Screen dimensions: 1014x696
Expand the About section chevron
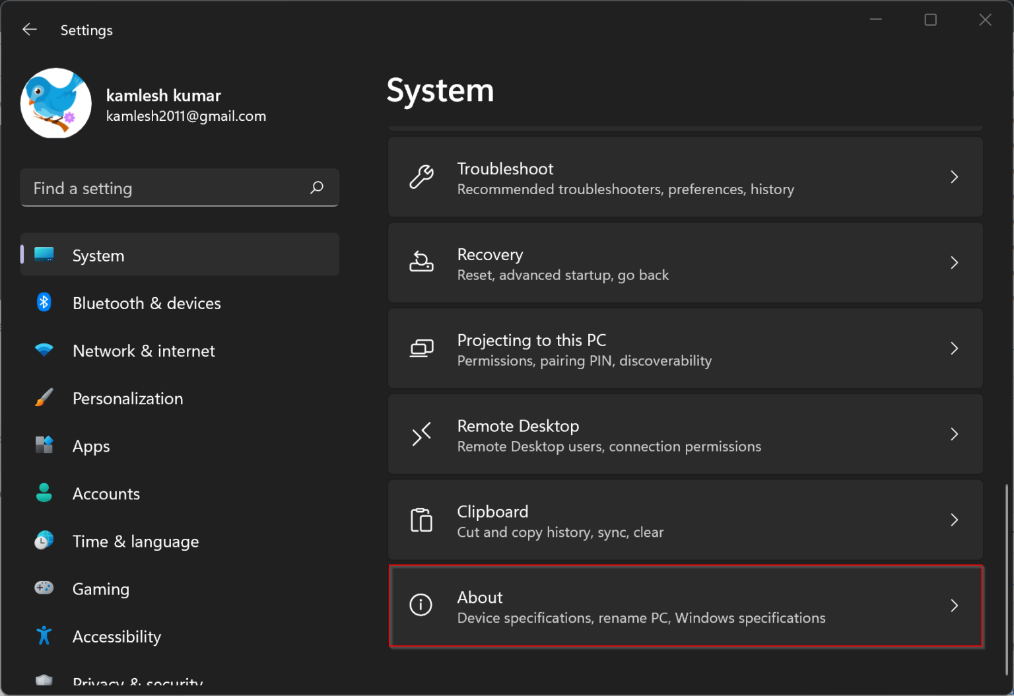click(954, 605)
